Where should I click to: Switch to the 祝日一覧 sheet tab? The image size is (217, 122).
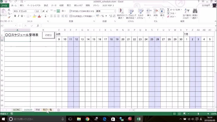[47, 110]
